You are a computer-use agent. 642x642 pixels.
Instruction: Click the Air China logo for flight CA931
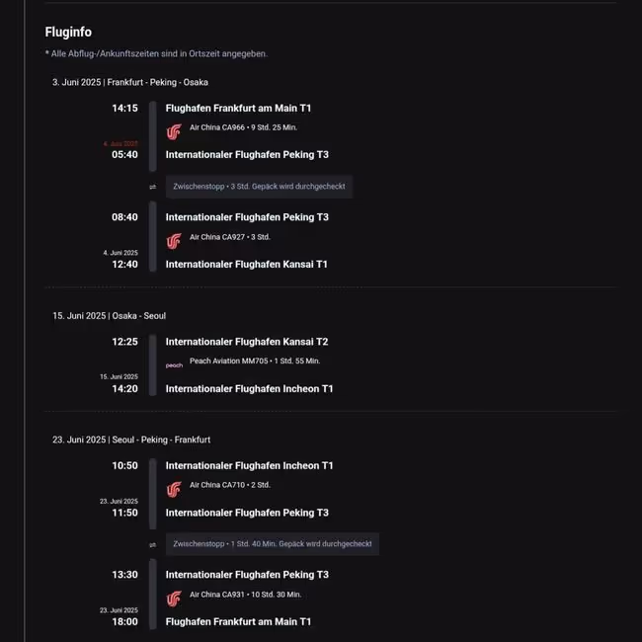pos(174,599)
